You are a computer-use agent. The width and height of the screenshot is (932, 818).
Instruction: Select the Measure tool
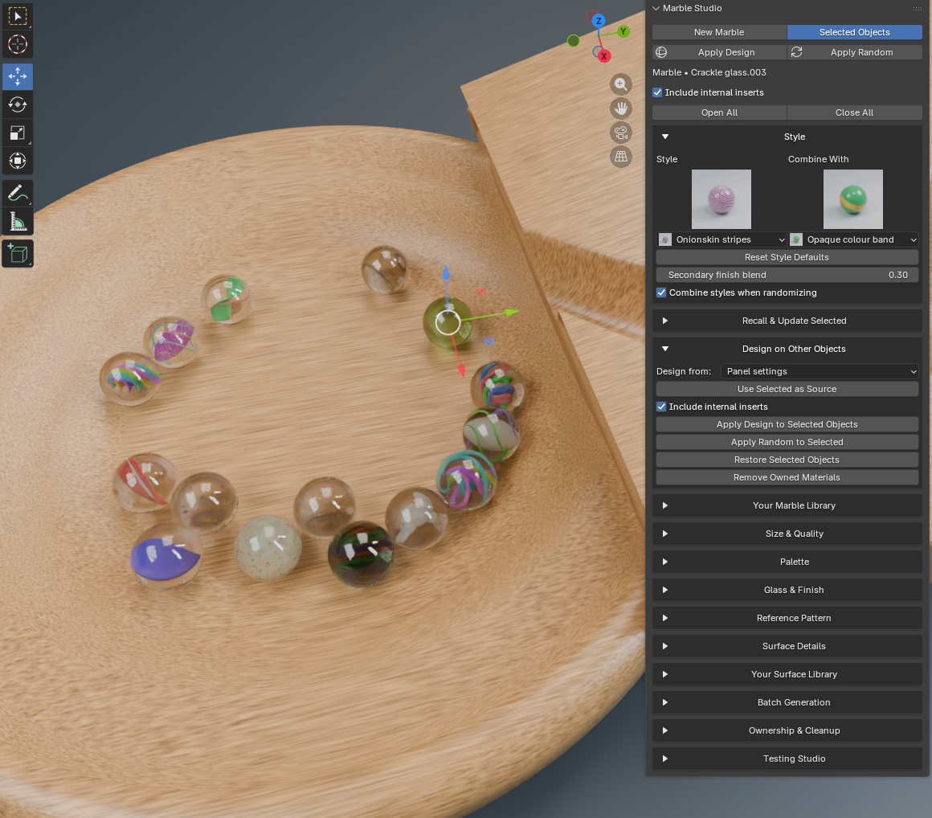click(x=17, y=222)
